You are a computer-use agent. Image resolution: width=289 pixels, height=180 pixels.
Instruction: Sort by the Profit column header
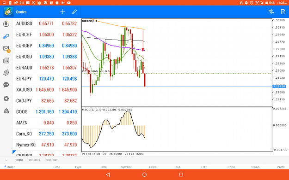click(281, 167)
